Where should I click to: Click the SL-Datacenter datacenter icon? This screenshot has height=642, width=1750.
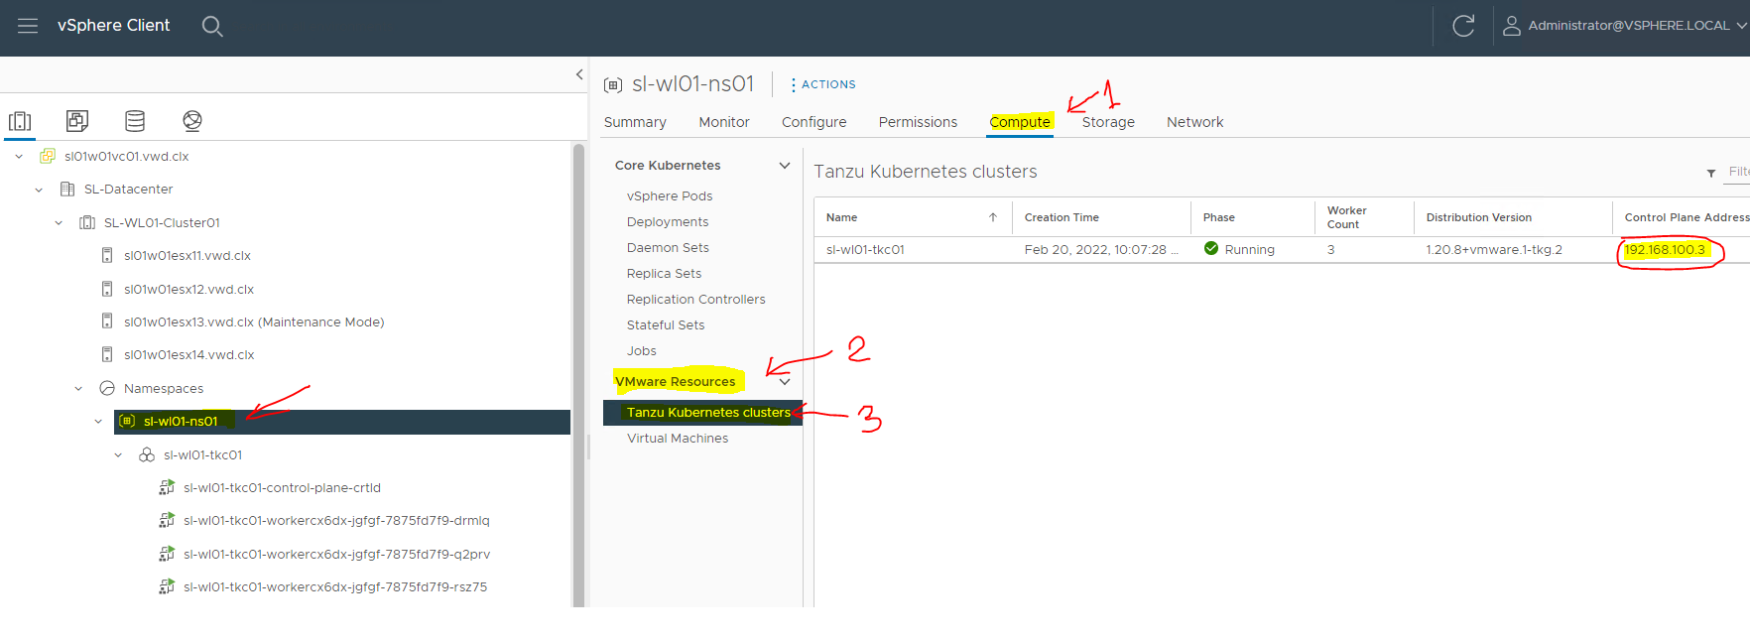(67, 190)
